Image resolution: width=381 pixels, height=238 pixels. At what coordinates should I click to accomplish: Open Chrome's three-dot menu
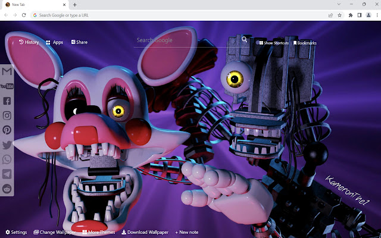tap(377, 15)
